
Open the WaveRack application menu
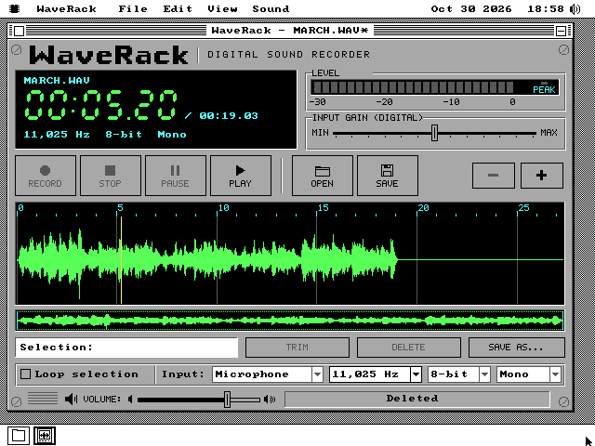(x=66, y=8)
